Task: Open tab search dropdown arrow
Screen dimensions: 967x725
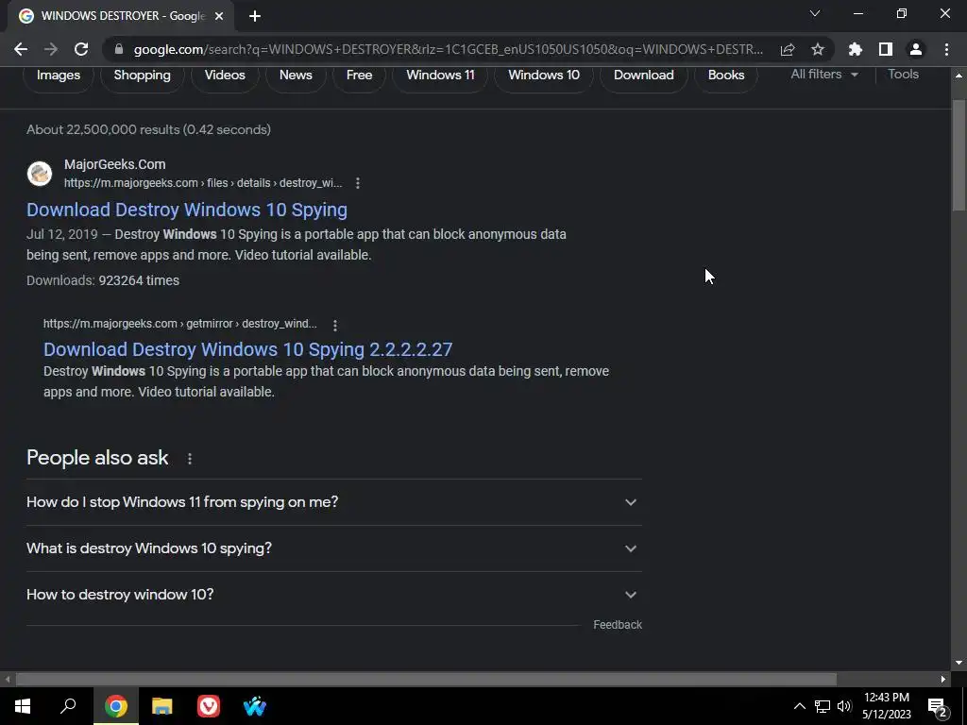Action: click(x=815, y=13)
